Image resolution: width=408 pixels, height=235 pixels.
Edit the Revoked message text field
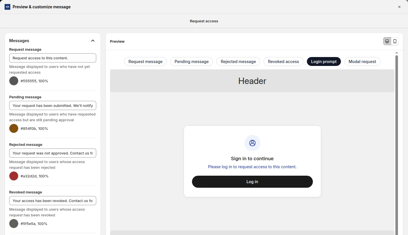[53, 201]
